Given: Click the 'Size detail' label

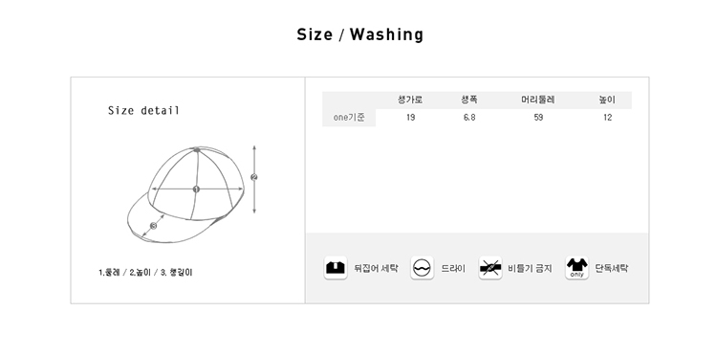Looking at the screenshot, I should 143,111.
